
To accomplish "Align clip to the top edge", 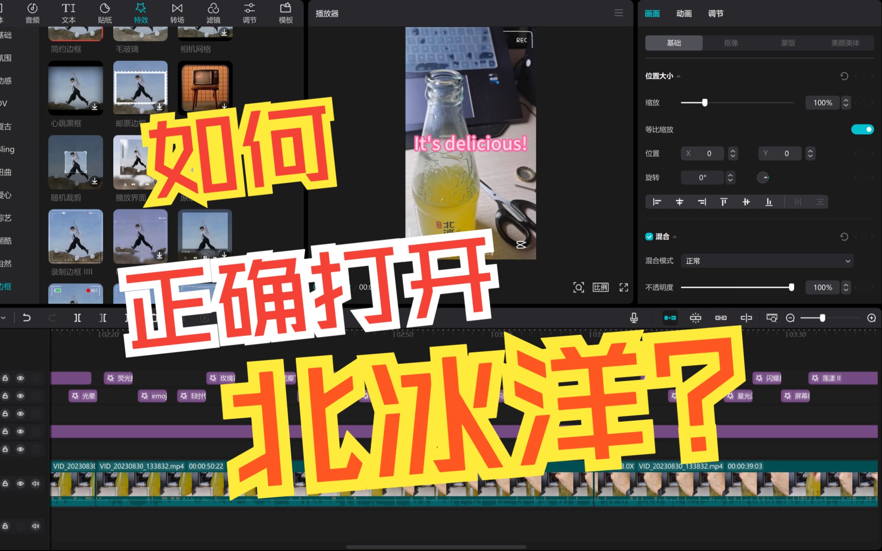I will coord(724,202).
